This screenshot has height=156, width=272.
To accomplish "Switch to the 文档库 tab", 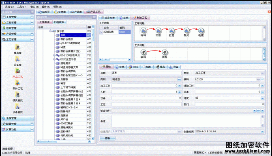I will (x=60, y=12).
